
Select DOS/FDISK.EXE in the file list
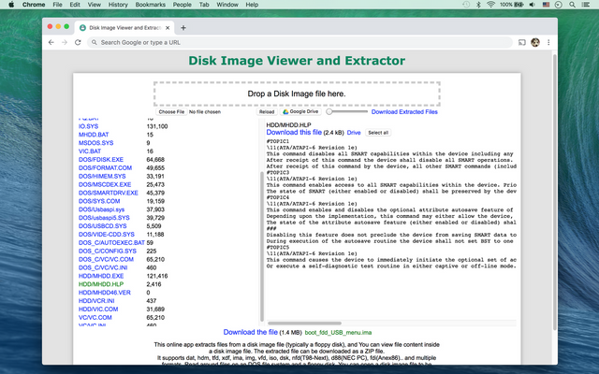(x=99, y=160)
